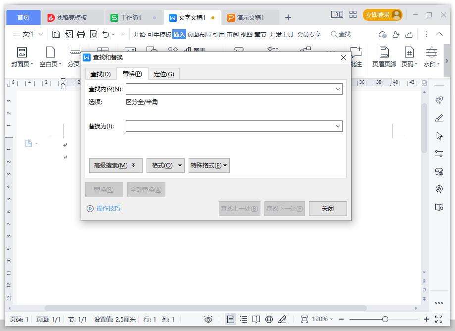455x331 pixels.
Task: Open the 开始 ribbon tab
Action: pos(139,35)
